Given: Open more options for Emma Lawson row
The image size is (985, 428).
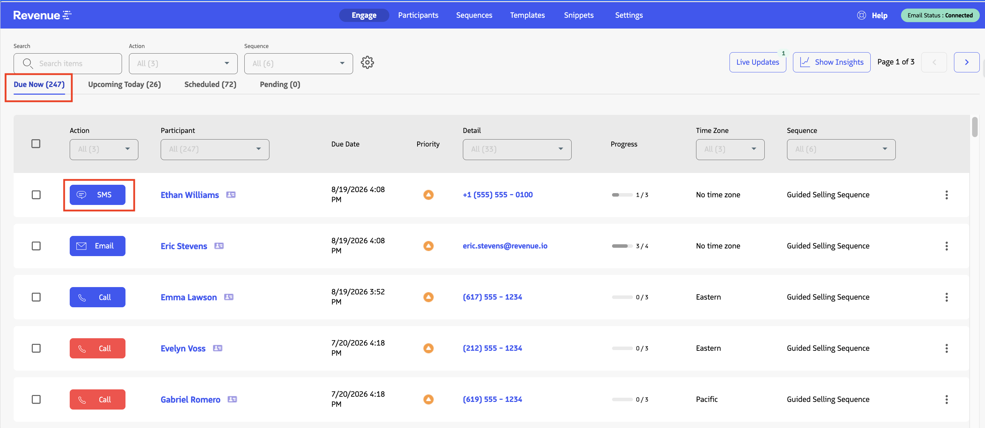Looking at the screenshot, I should [x=946, y=297].
